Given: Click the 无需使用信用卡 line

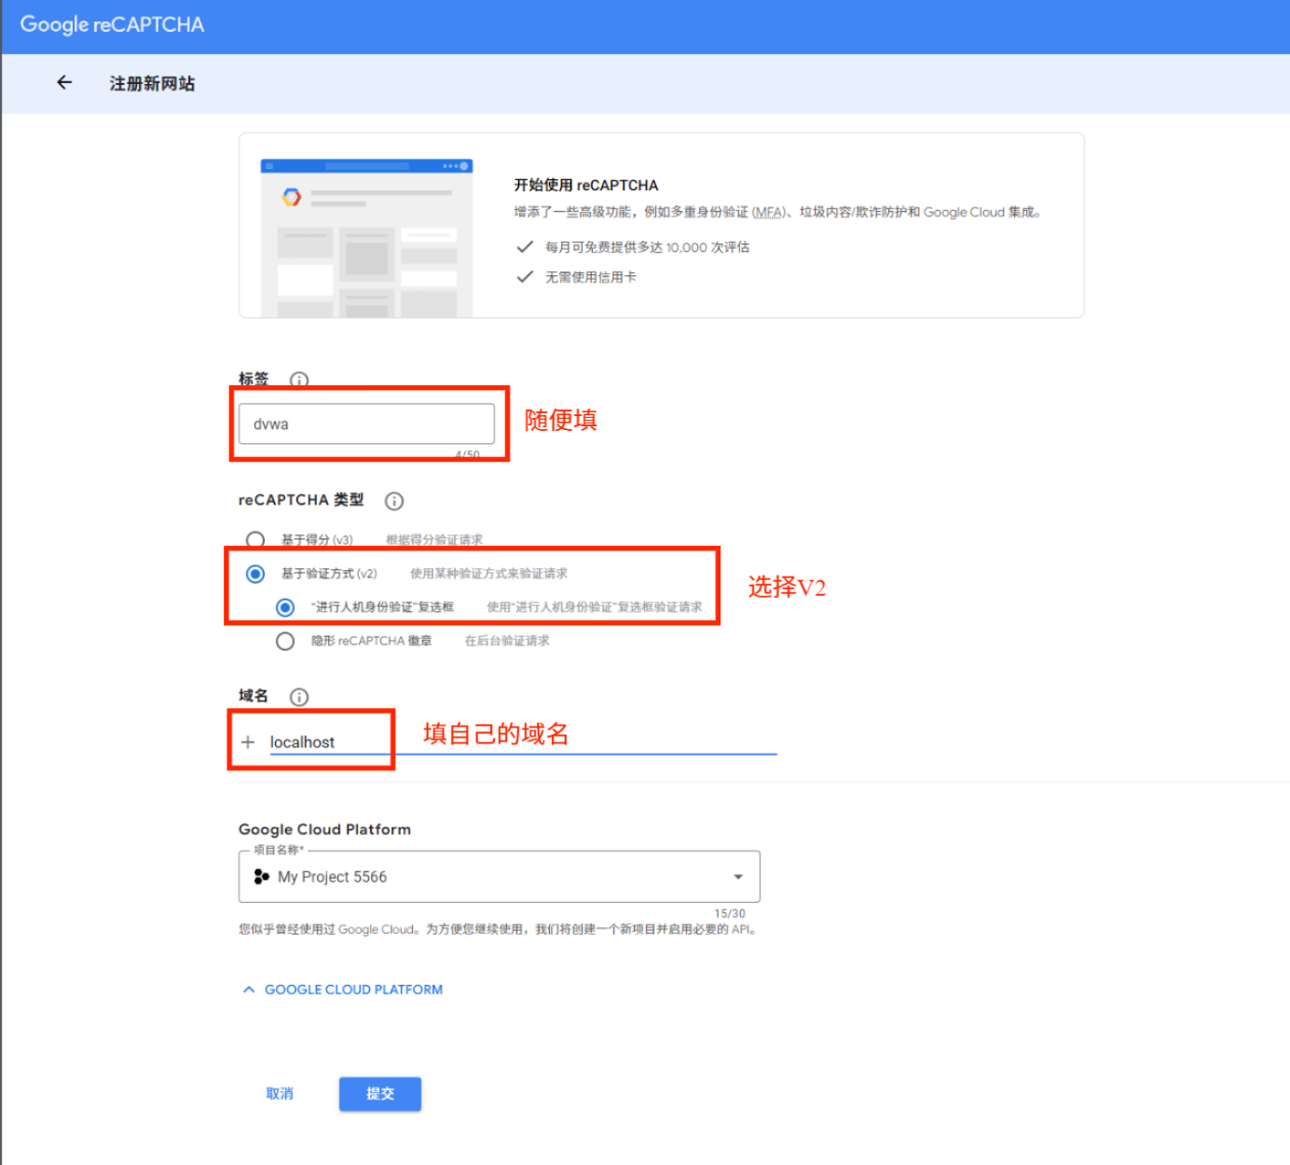Looking at the screenshot, I should [x=591, y=277].
